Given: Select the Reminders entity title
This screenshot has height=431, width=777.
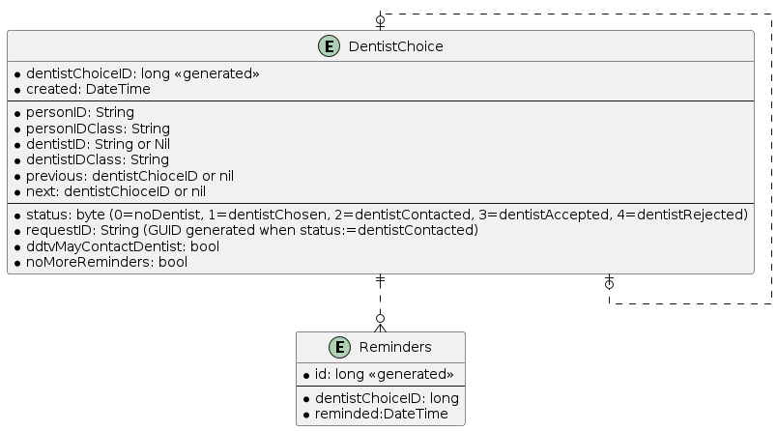Looking at the screenshot, I should coord(394,348).
